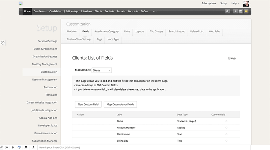Toggle Custom Field indicator for Account Manager
This screenshot has height=150, width=270.
[226, 128]
